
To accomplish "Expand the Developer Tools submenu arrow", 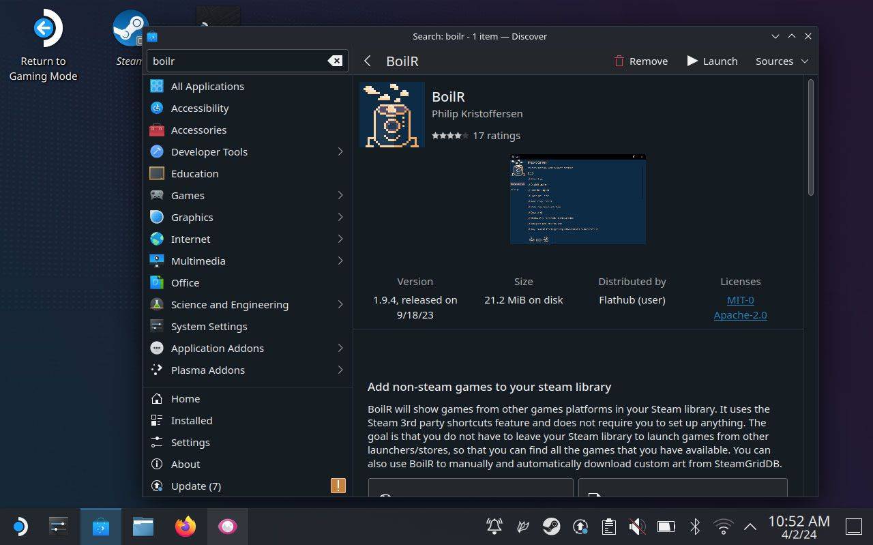I will click(x=340, y=151).
